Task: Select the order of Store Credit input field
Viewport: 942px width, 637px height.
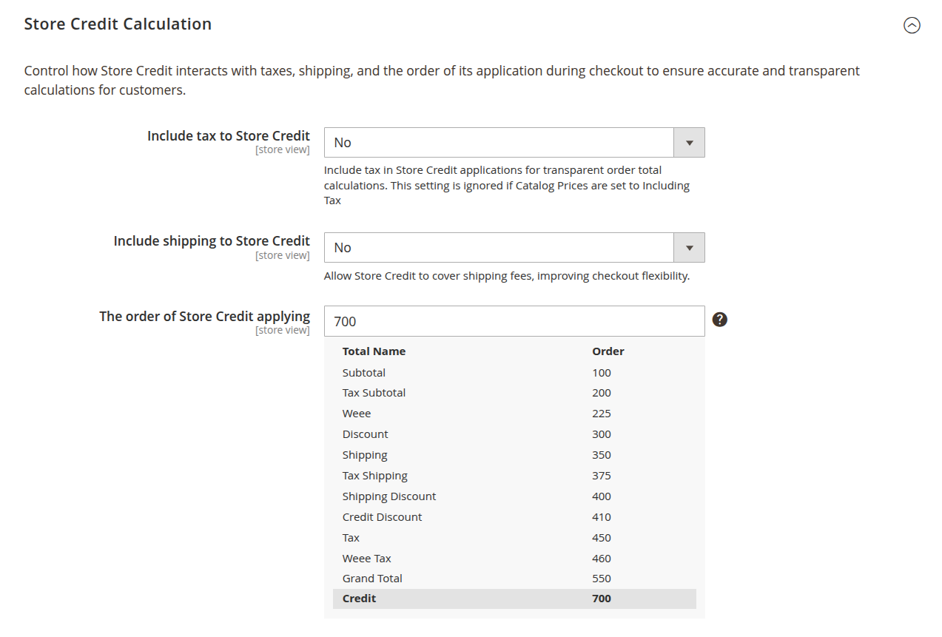Action: [x=514, y=321]
